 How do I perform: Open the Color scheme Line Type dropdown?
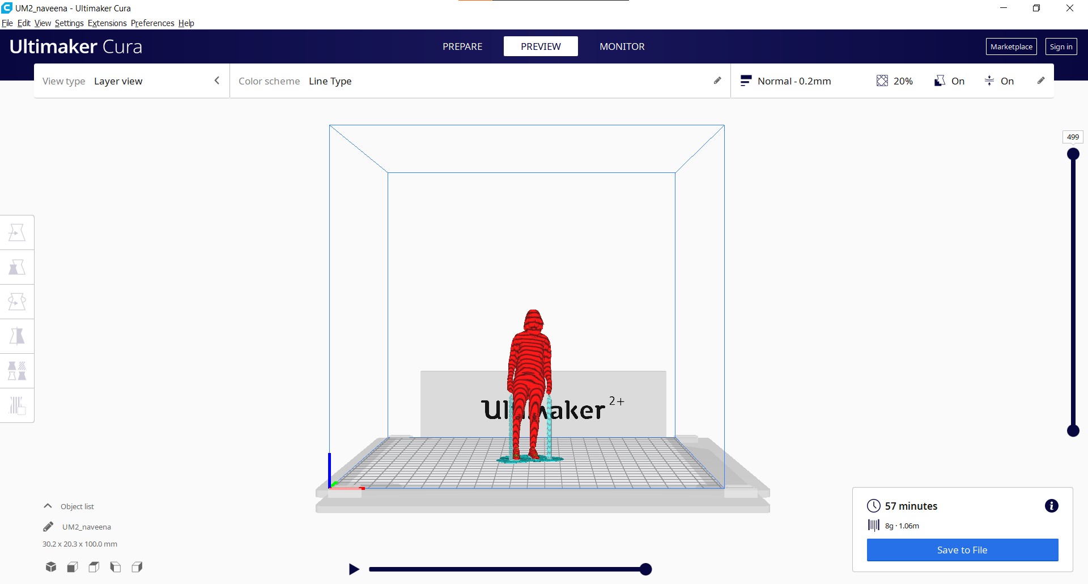(479, 81)
